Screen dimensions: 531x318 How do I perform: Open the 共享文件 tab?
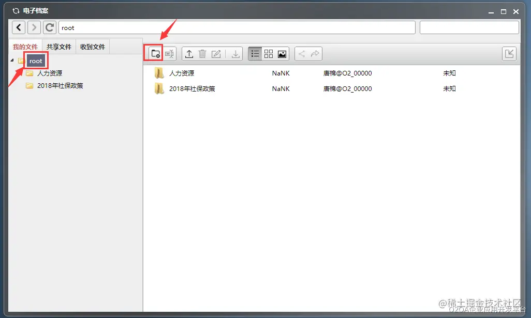tap(59, 47)
